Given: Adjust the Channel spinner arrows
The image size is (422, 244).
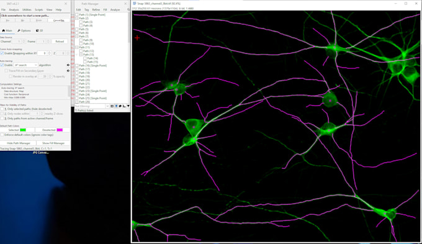Looking at the screenshot, I should pyautogui.click(x=24, y=42).
